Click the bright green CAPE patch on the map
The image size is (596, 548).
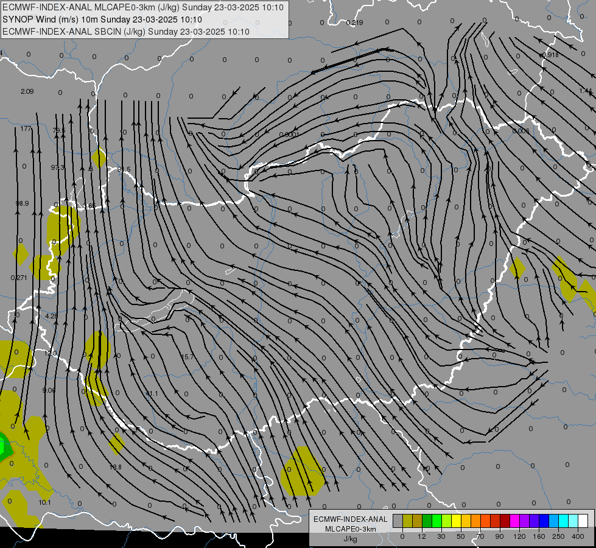click(3, 446)
